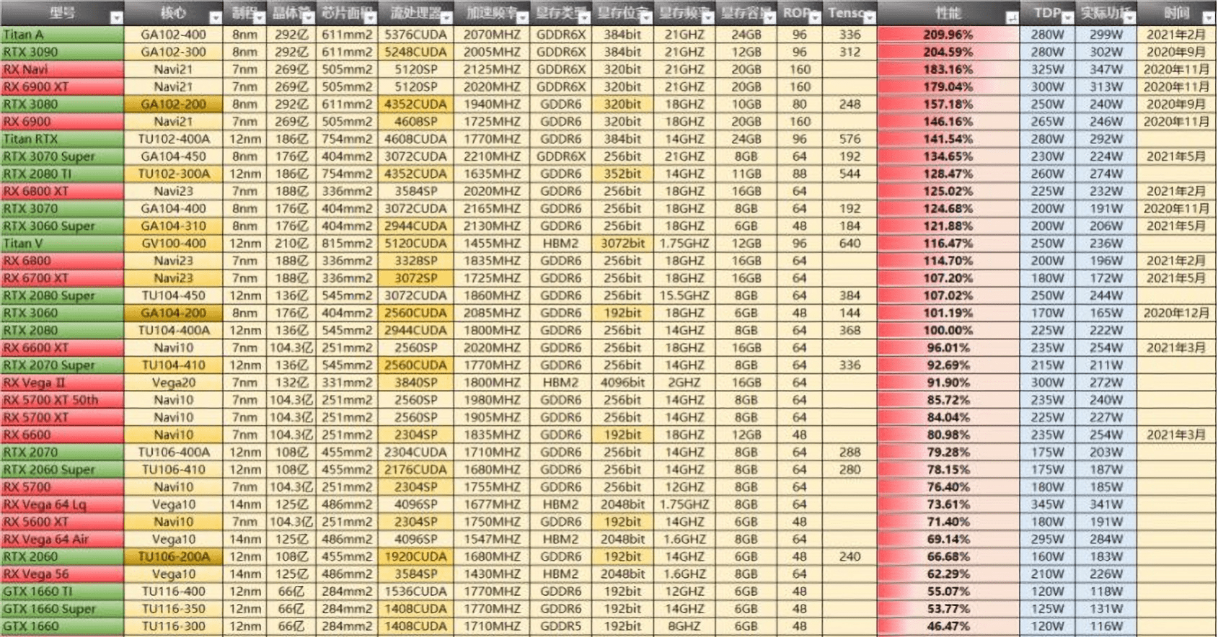Open the 型号 column filter dropdown
1218x637 pixels.
click(x=116, y=17)
